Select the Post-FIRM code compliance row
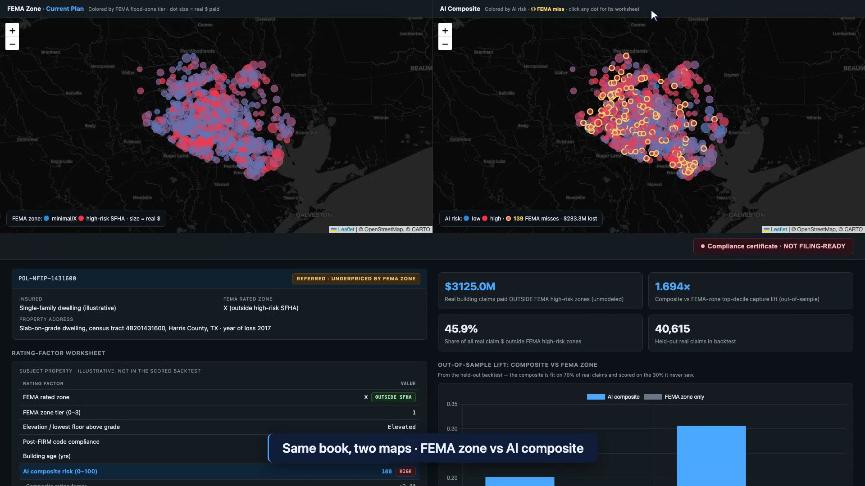 click(x=219, y=441)
